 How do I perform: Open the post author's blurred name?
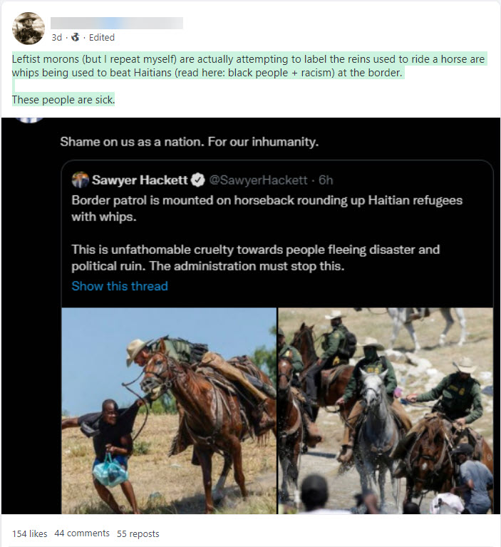click(x=117, y=23)
